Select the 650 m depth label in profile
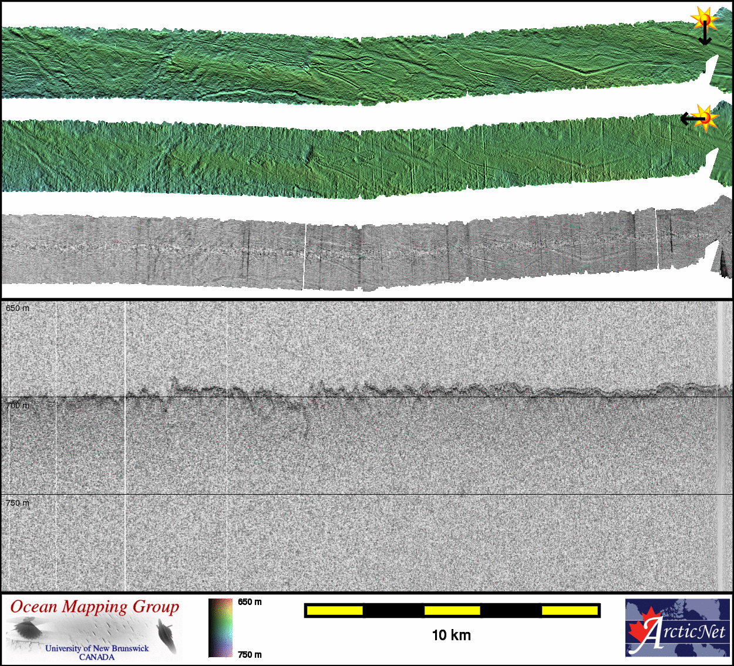The image size is (734, 666). pos(18,308)
